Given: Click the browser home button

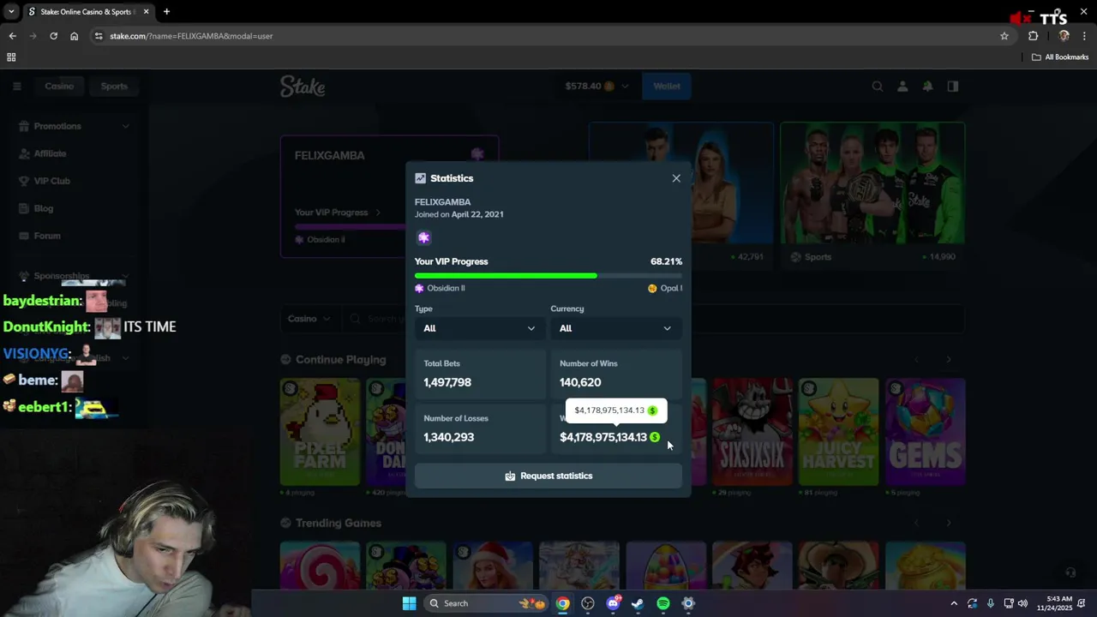Looking at the screenshot, I should point(74,36).
